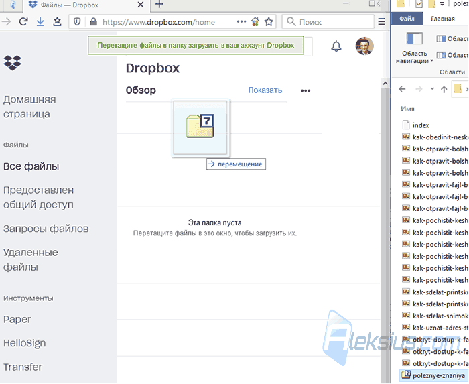Click the index file icon
The width and height of the screenshot is (469, 384).
click(406, 125)
